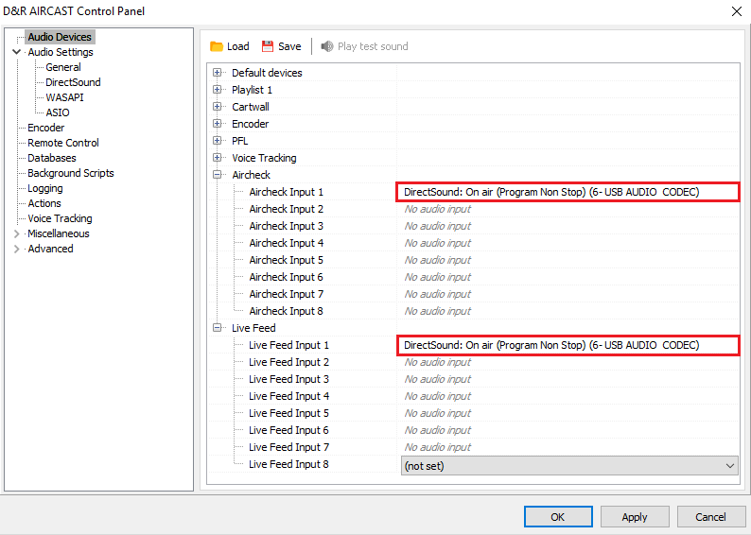The image size is (751, 535).
Task: Select the ASIO settings item
Action: click(x=57, y=112)
